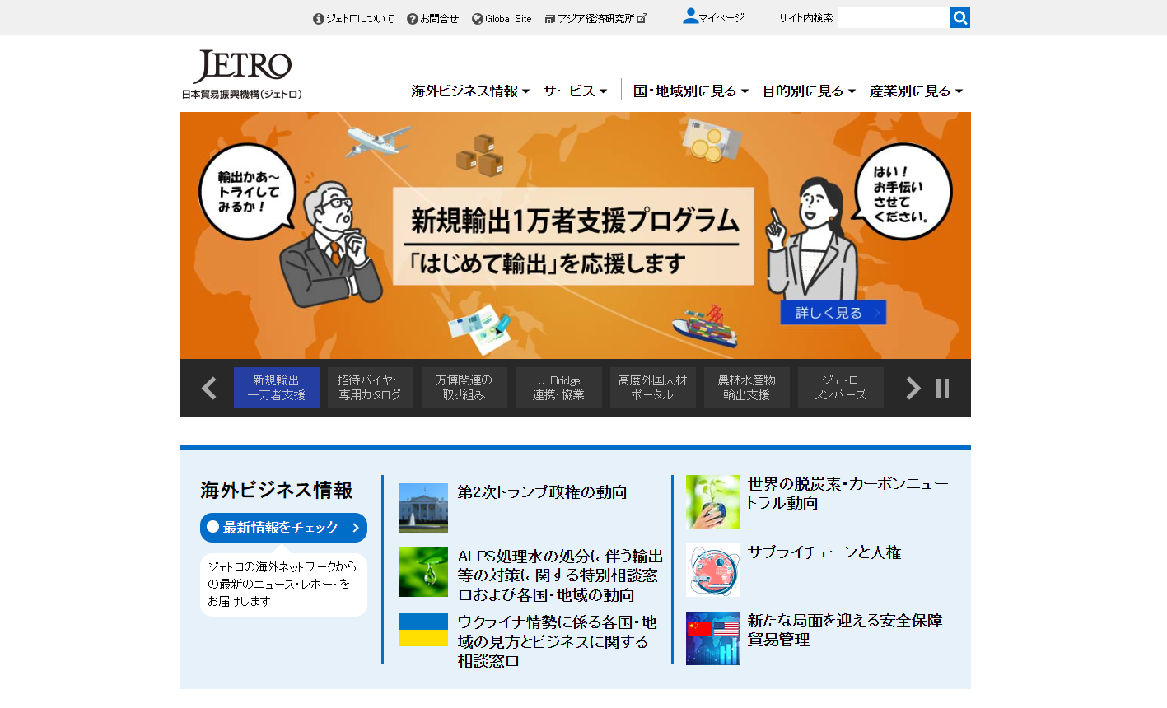Image resolution: width=1167 pixels, height=708 pixels.
Task: Click the 最新情報をチェック button
Action: click(283, 528)
